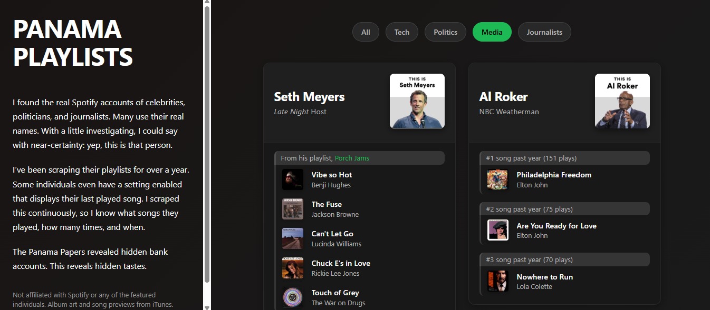The height and width of the screenshot is (310, 710).
Task: Click the song title Philadelphia Freedom
Action: (554, 175)
